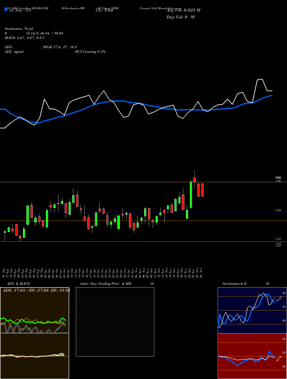Image resolution: width=287 pixels, height=379 pixels.
Task: Open the MACD sub-chart under the ADX panel
Action: (x=34, y=356)
